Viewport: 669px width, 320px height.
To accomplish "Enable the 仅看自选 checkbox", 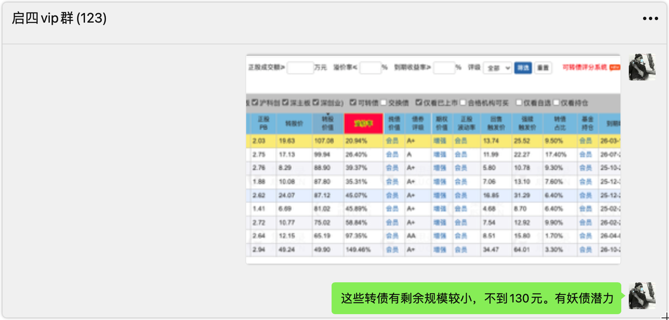I will (519, 103).
